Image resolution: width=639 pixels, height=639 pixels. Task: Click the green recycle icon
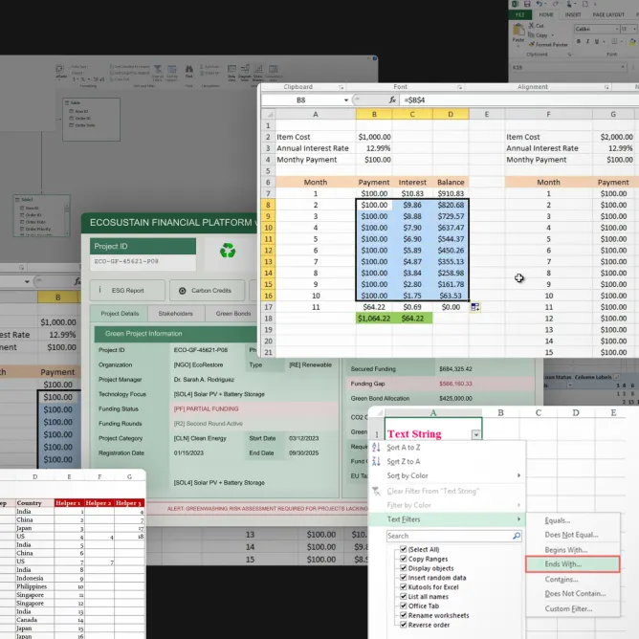pyautogui.click(x=229, y=251)
